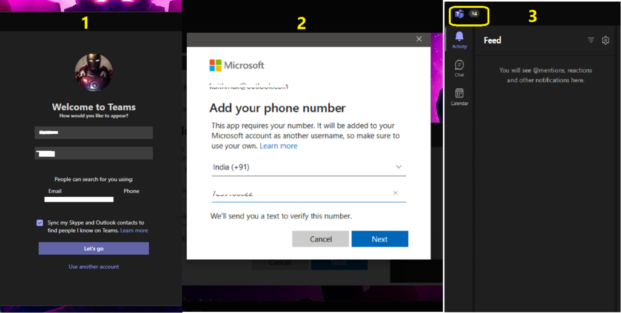Screen dimensions: 621x313
Task: Click the Teams logo icon at top left
Action: click(460, 14)
